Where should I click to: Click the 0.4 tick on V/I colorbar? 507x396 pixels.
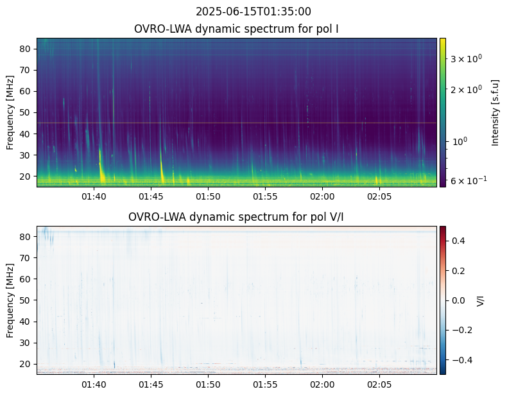point(458,241)
